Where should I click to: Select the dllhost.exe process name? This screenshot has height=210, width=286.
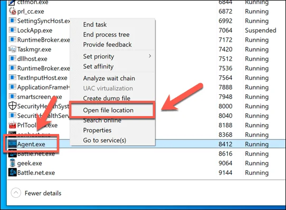pyautogui.click(x=32, y=59)
